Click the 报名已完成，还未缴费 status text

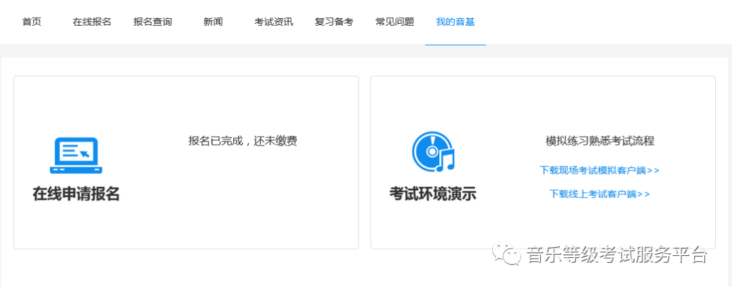point(243,141)
